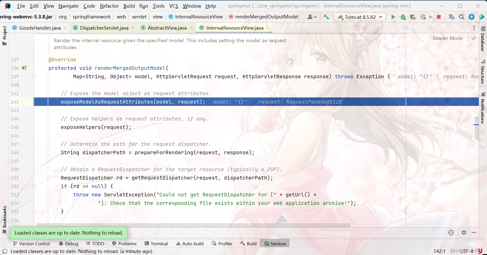Switch to DispatcherServlet.java tab
The height and width of the screenshot is (255, 487).
[x=104, y=28]
